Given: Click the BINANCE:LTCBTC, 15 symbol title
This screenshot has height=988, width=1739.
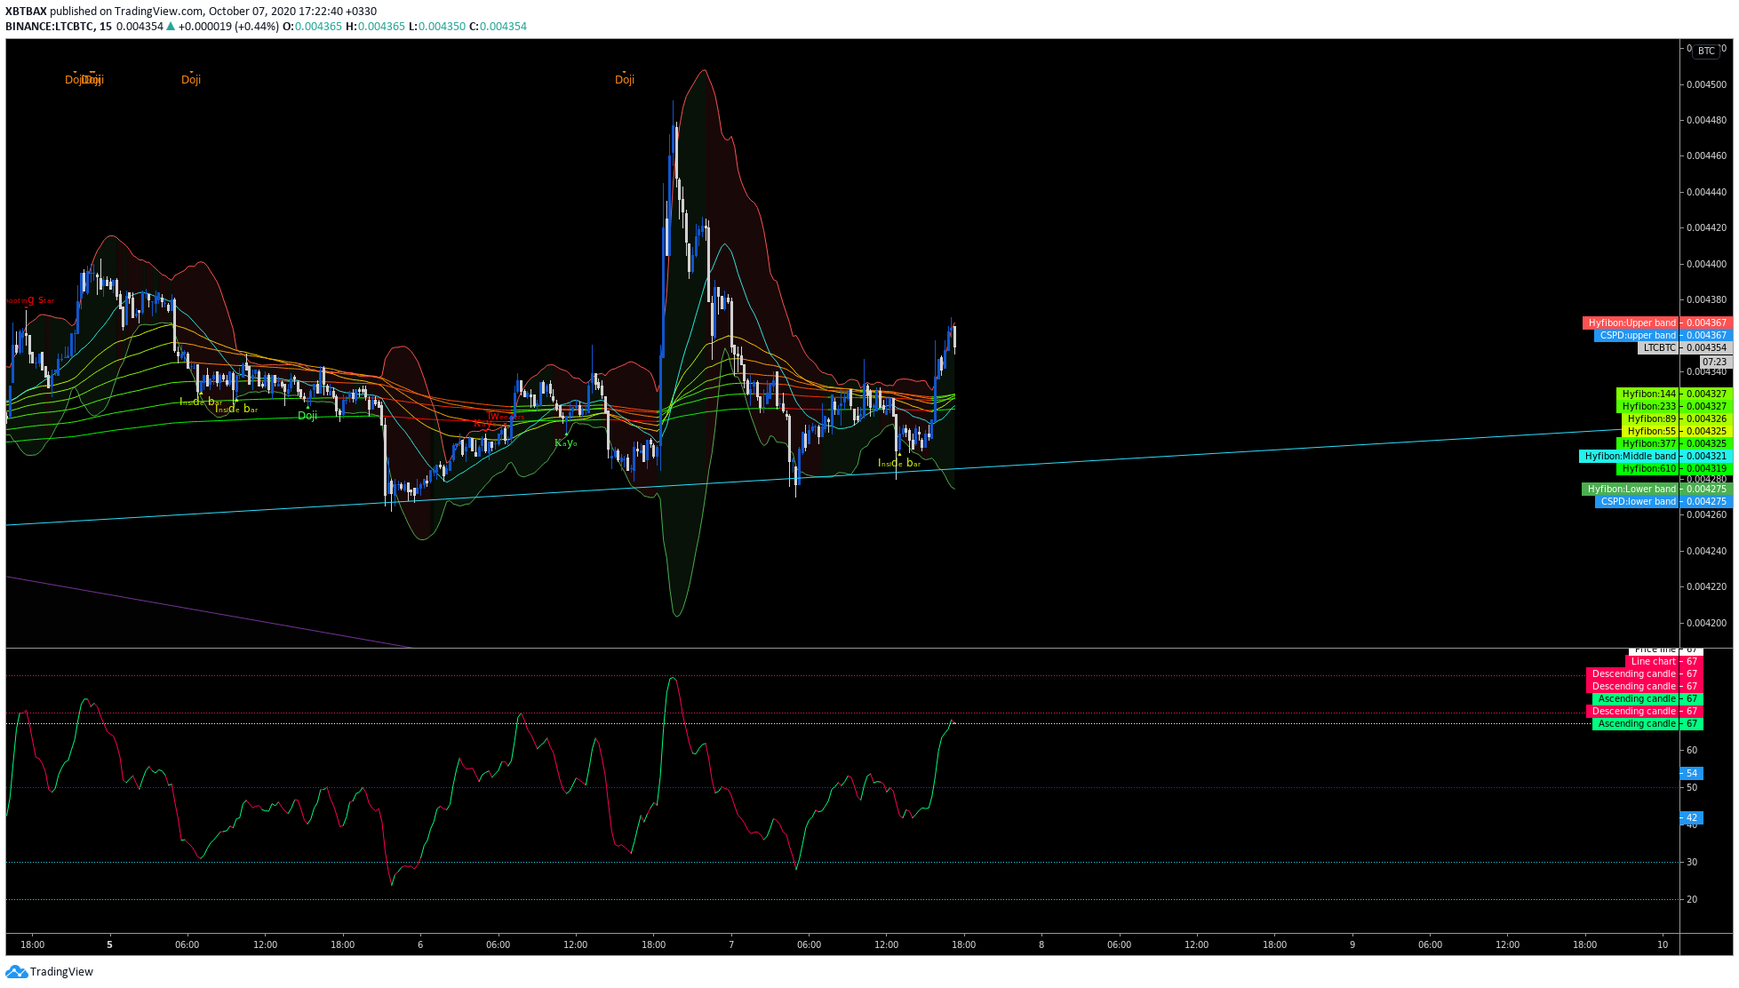Looking at the screenshot, I should [59, 26].
